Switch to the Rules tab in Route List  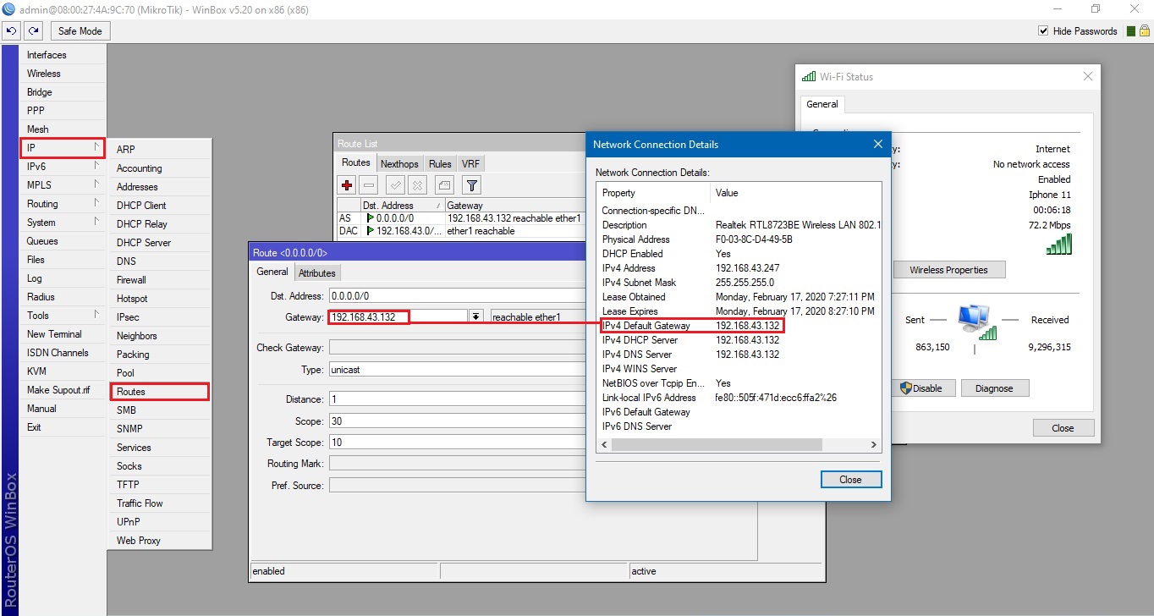440,163
